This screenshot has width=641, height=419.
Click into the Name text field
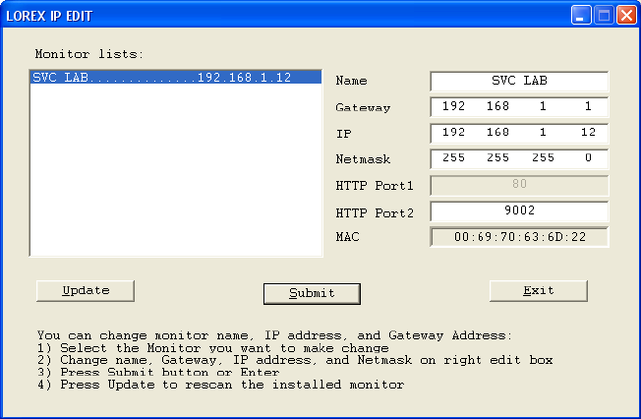pyautogui.click(x=518, y=81)
